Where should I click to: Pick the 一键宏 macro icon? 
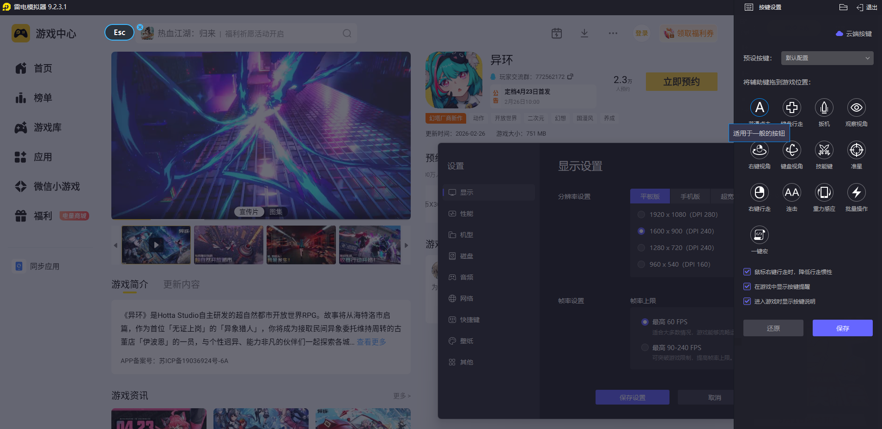tap(759, 235)
